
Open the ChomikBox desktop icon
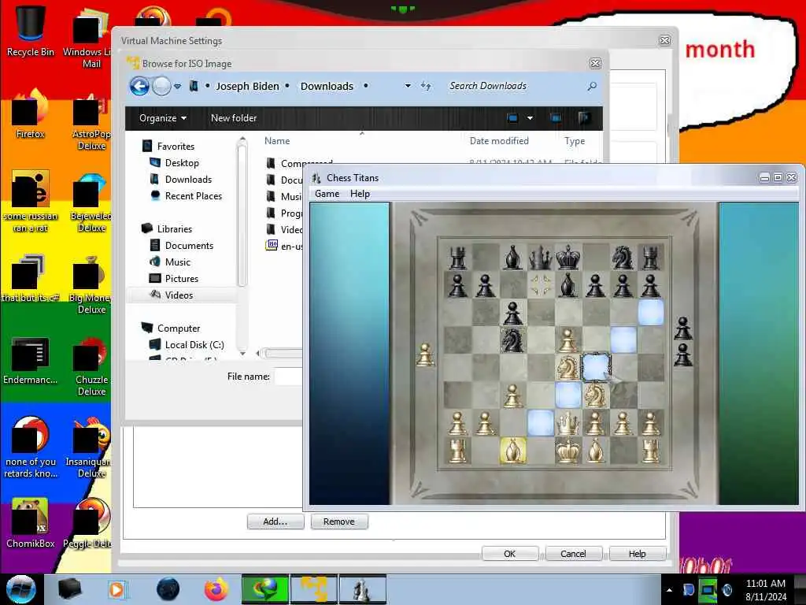30,523
